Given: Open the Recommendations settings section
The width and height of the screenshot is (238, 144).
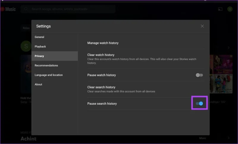Looking at the screenshot, I should [55, 65].
